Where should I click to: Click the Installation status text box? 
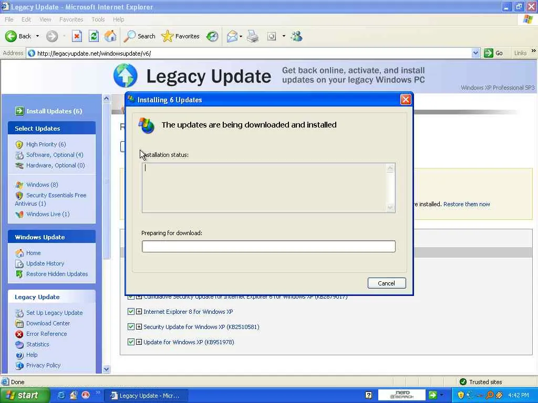[x=268, y=188]
